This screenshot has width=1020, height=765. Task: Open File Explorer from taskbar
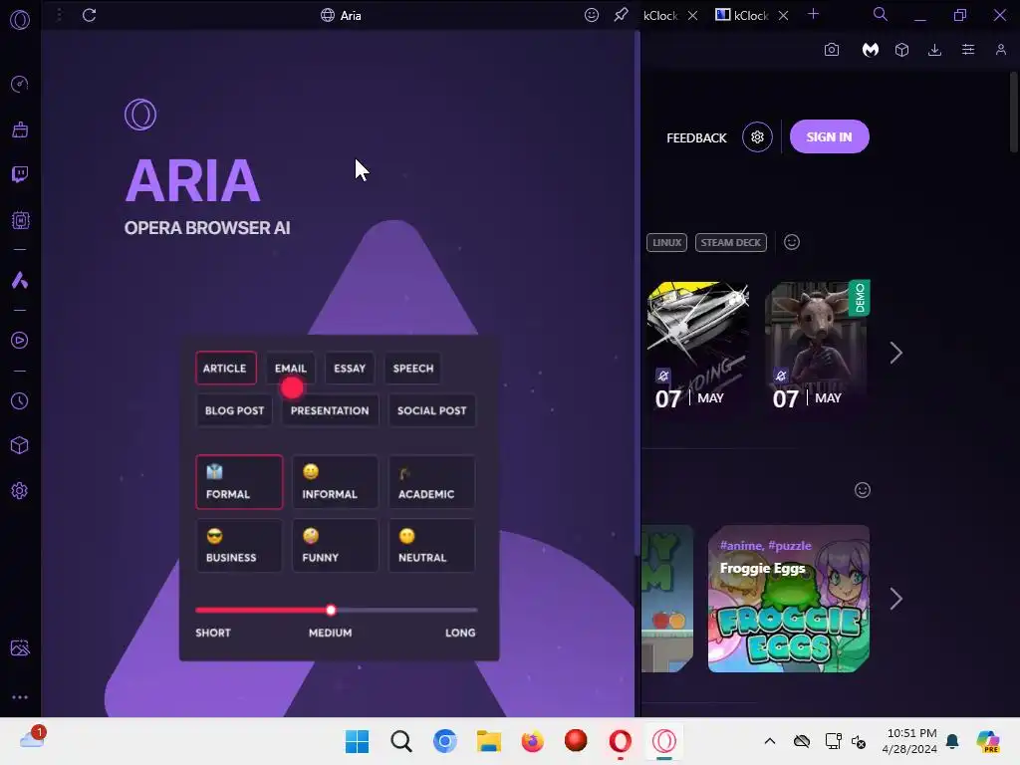tap(488, 741)
